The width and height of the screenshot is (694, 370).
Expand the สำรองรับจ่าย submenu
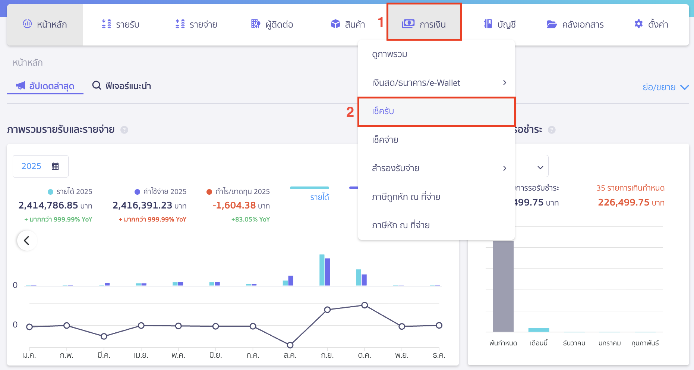point(504,168)
